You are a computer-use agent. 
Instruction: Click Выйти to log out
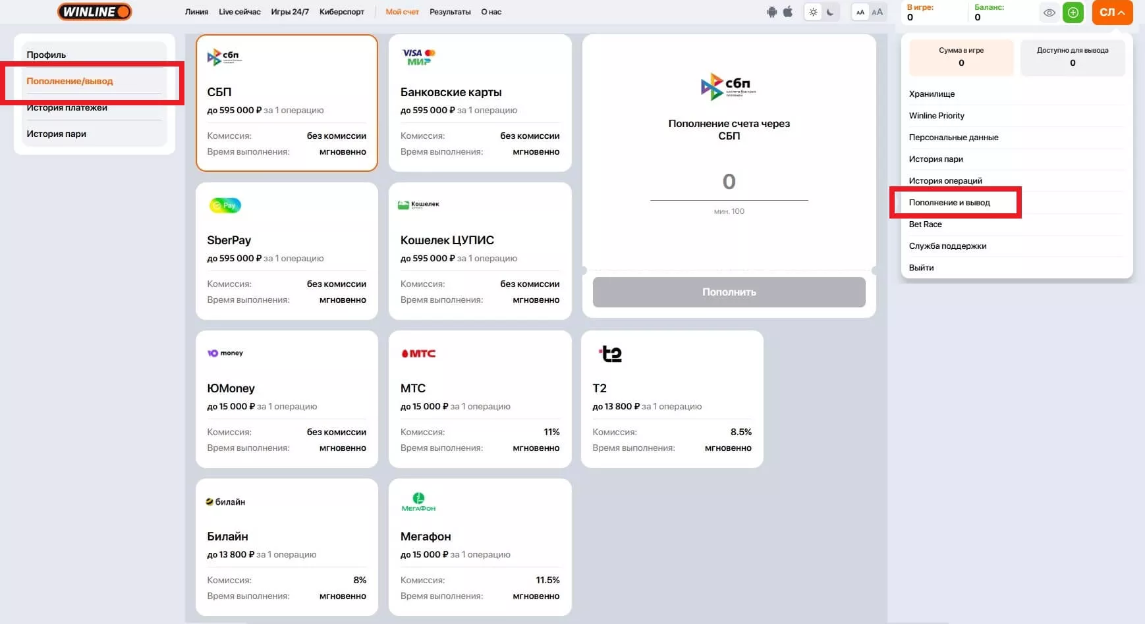(921, 268)
